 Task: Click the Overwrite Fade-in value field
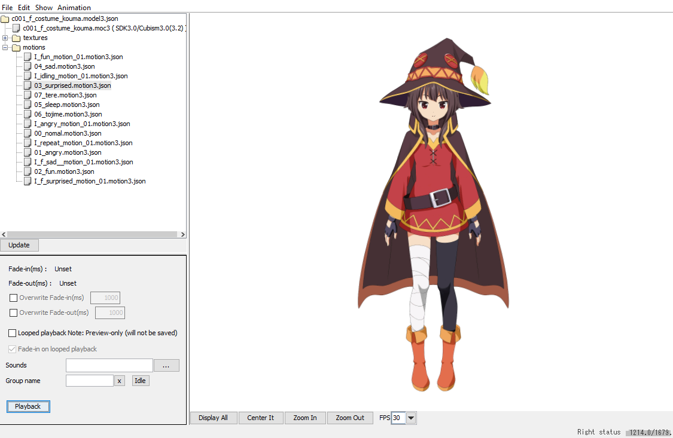(105, 298)
